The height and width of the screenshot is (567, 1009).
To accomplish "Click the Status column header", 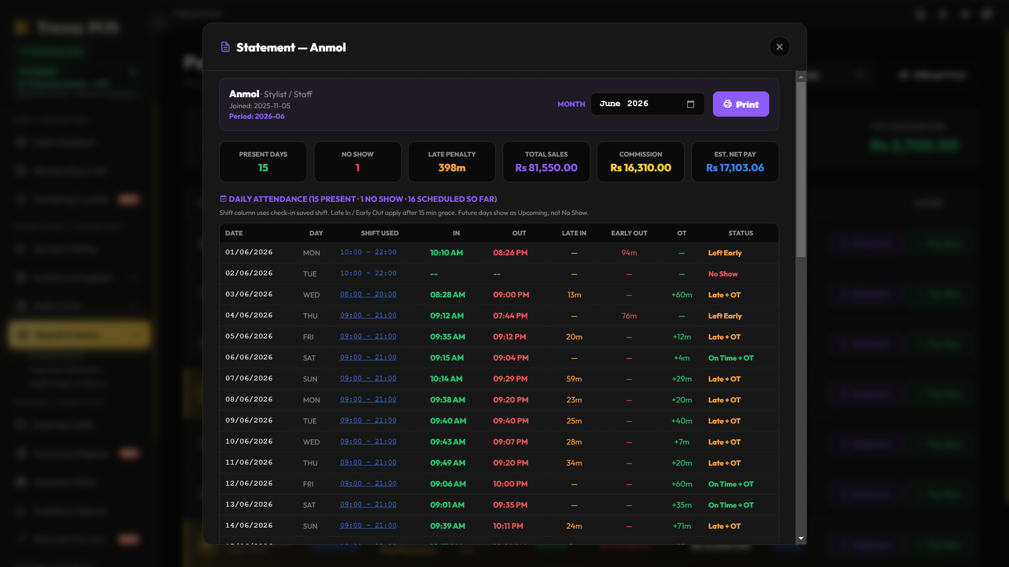I will [740, 233].
